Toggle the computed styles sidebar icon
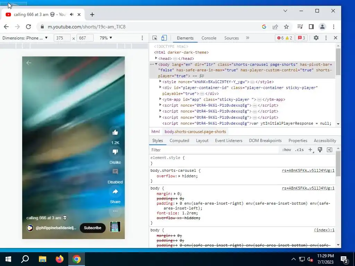The image size is (355, 266). coord(329,150)
